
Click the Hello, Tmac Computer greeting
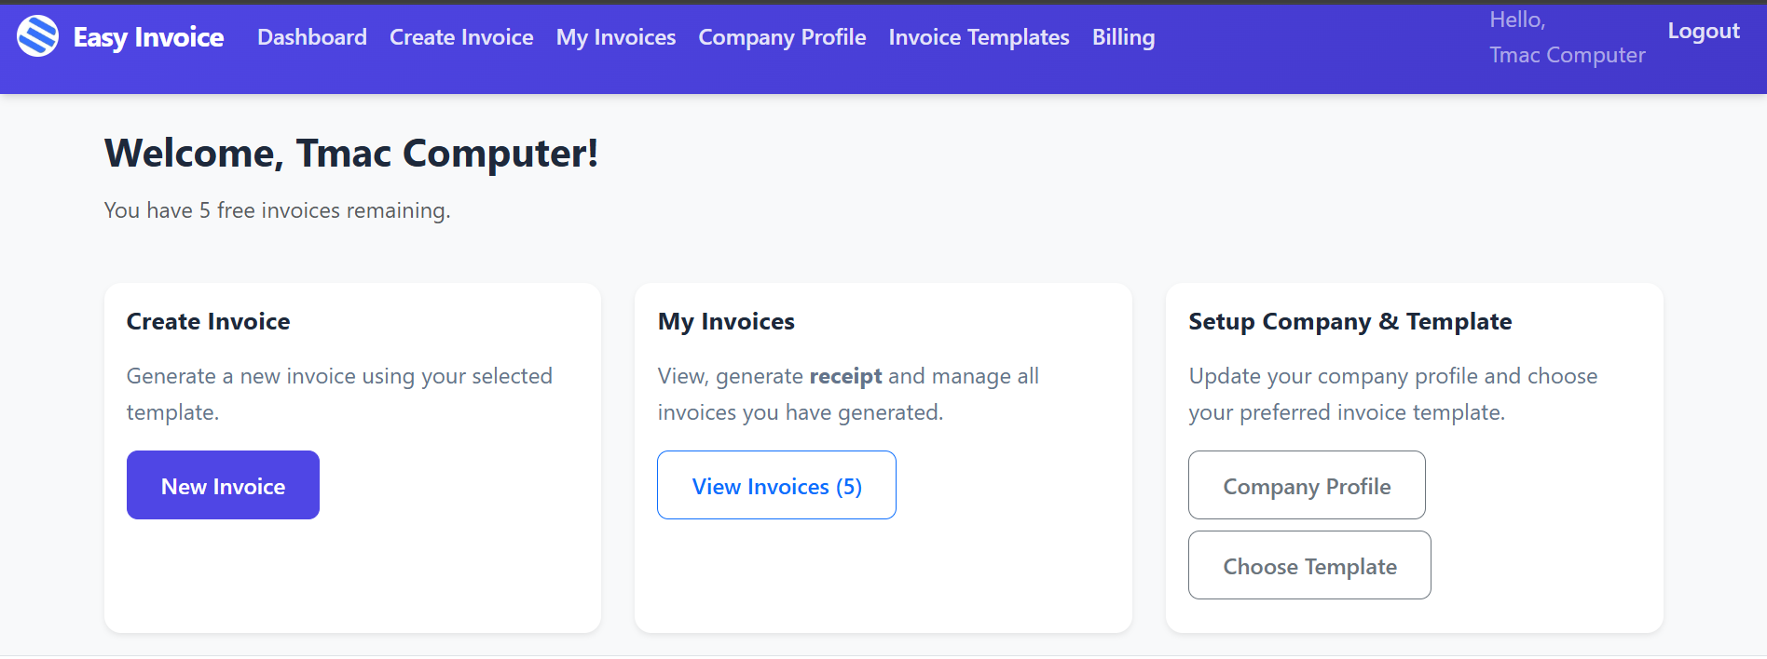(1568, 37)
